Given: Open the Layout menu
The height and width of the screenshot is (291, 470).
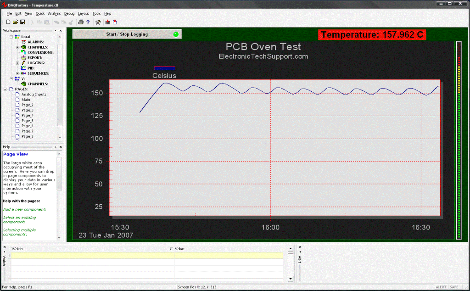Looking at the screenshot, I should point(83,14).
